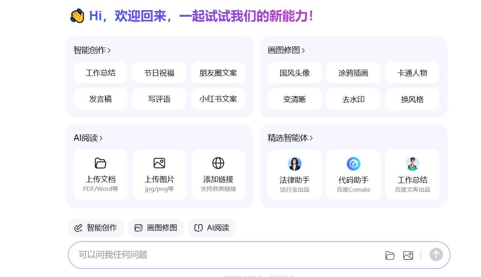Click the folder icon in 上传文档 card

pos(101,163)
